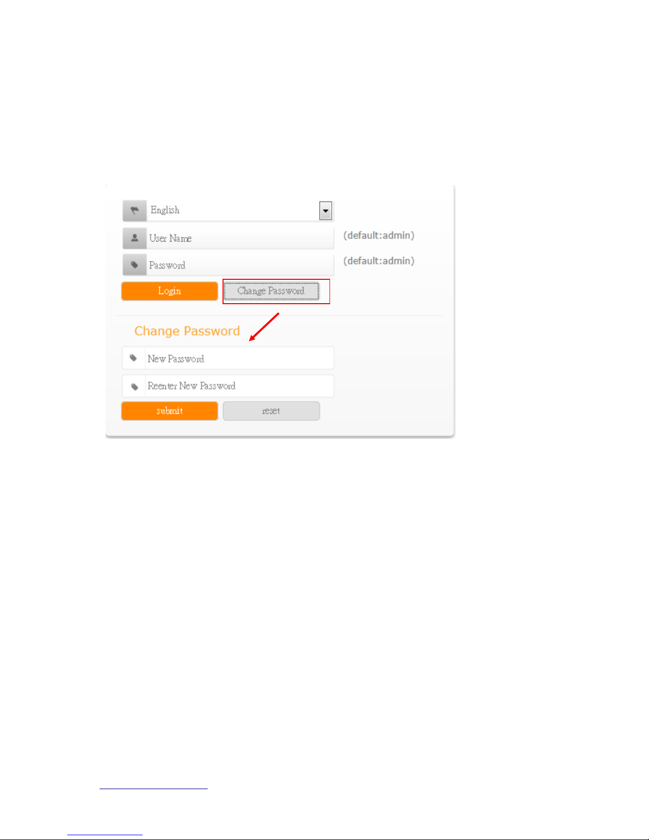649x840 pixels.
Task: Click the tag icon beside the Password field
Action: tap(135, 265)
